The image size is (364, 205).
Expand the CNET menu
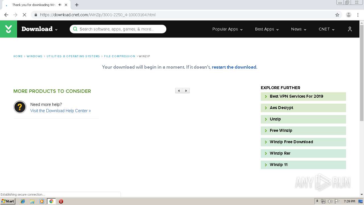coord(326,29)
